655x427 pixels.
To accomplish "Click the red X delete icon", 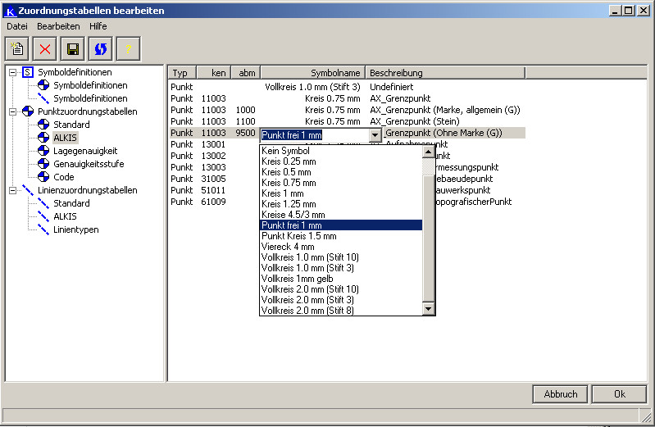I will point(45,49).
